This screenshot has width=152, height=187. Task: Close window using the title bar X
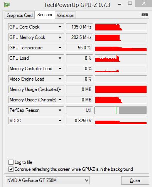[x=144, y=3]
